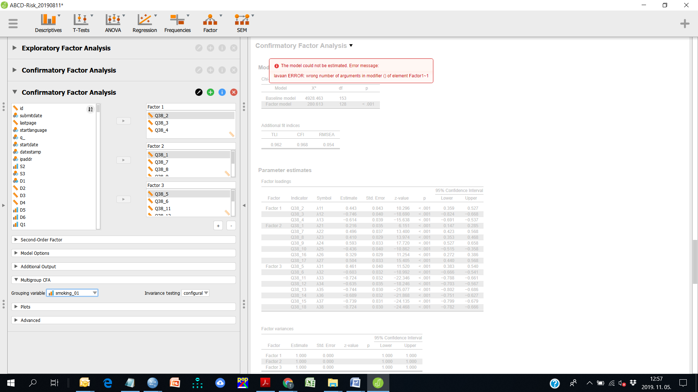Click the Regression analysis icon
Screen dimensions: 698x392
144,23
